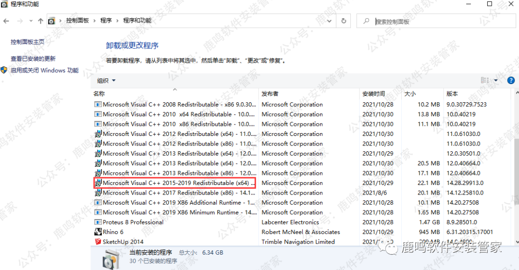Click the Rhino 6 program icon
Image resolution: width=519 pixels, height=270 pixels.
point(98,232)
